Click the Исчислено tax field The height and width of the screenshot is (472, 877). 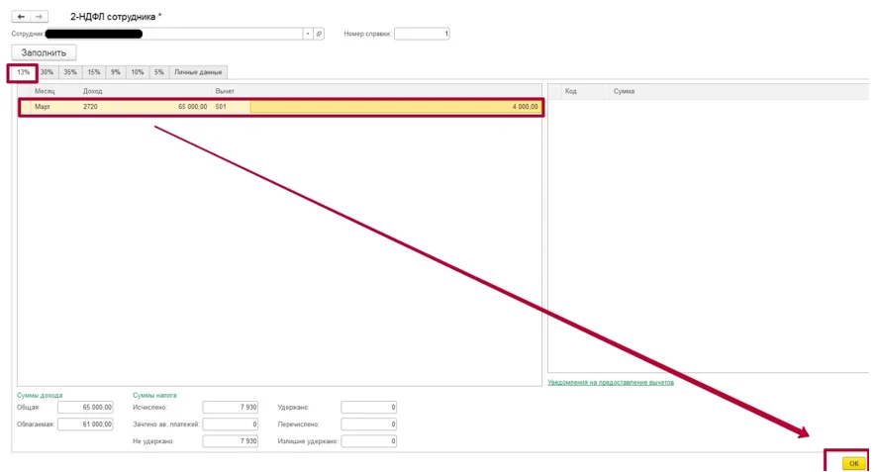230,407
